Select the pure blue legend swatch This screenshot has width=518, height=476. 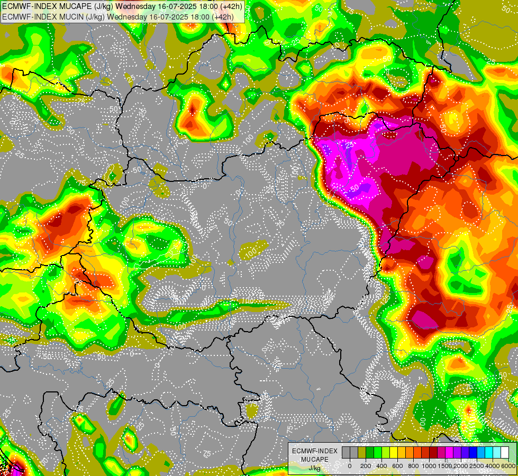[x=472, y=453]
